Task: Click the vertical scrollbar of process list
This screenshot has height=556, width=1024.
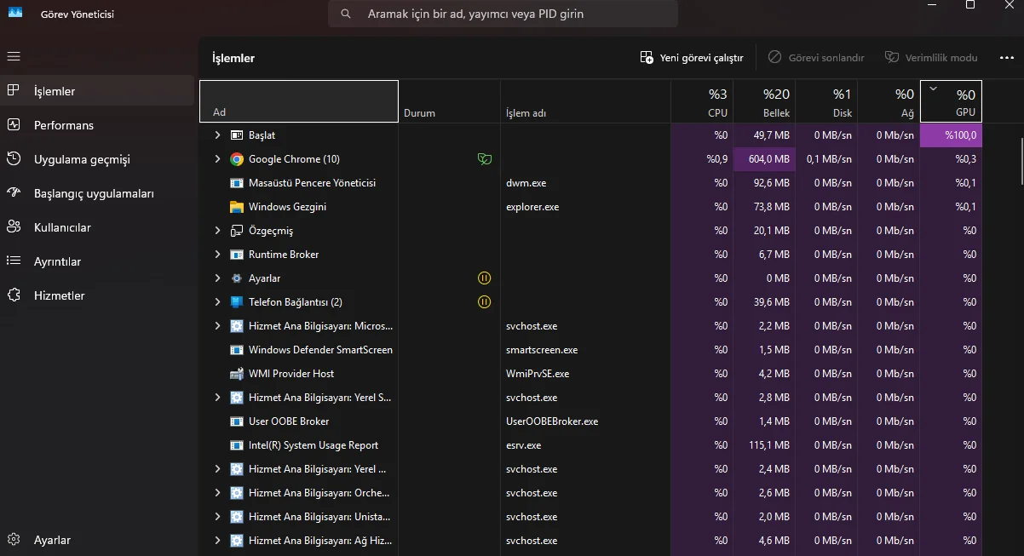Action: point(1021,160)
